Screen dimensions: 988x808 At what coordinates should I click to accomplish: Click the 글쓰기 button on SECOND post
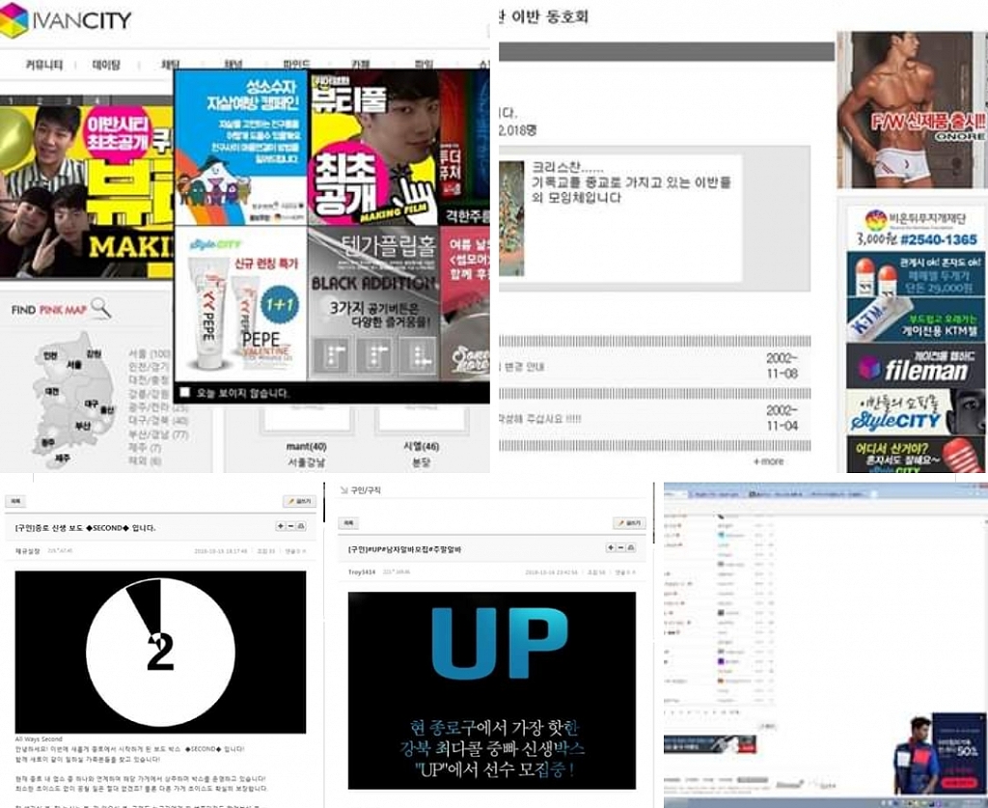[x=299, y=502]
